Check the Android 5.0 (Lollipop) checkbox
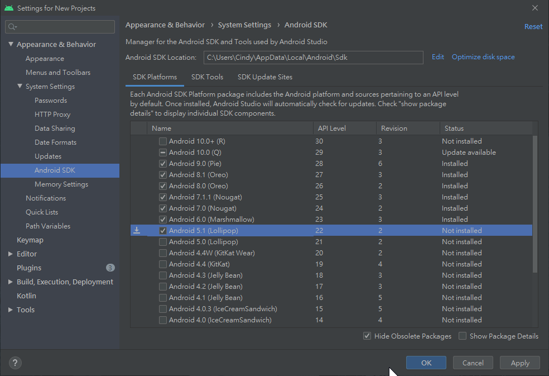This screenshot has width=549, height=376. coord(163,242)
